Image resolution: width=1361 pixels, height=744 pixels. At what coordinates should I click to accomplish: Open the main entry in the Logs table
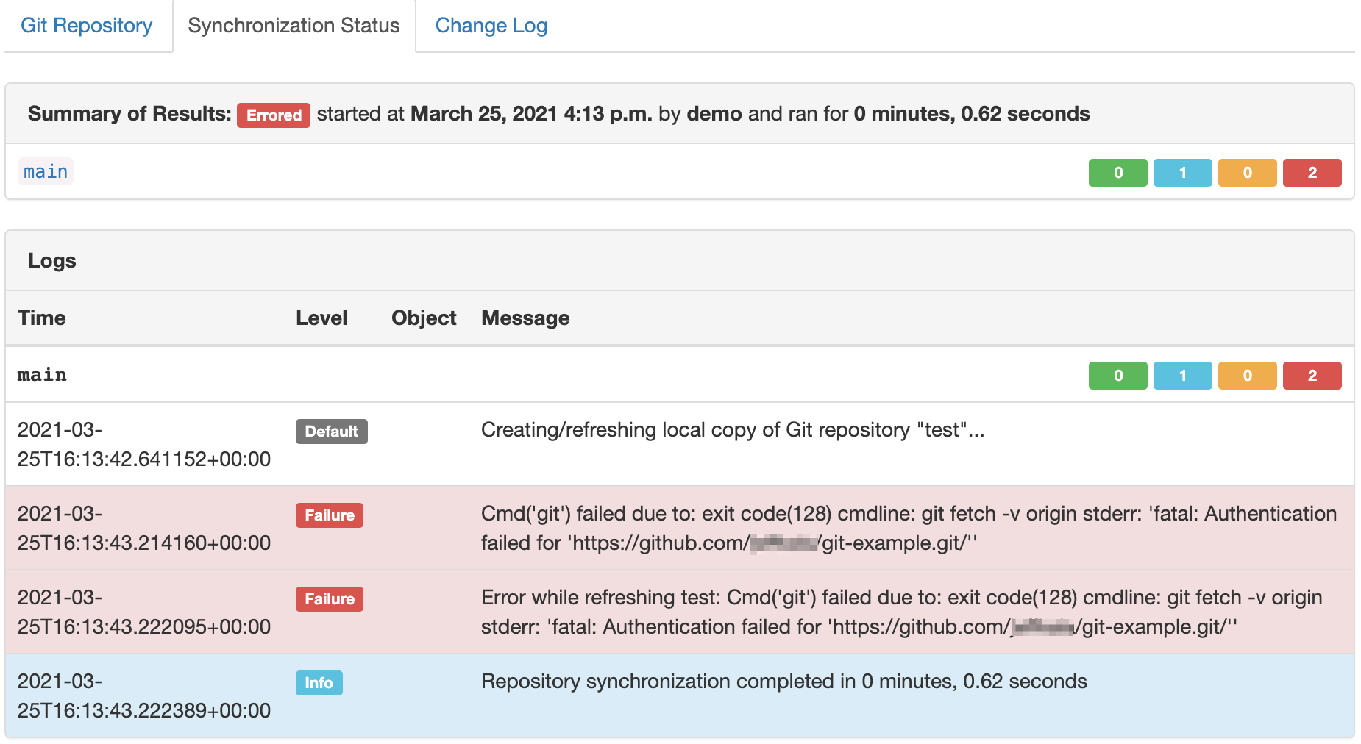click(x=41, y=375)
